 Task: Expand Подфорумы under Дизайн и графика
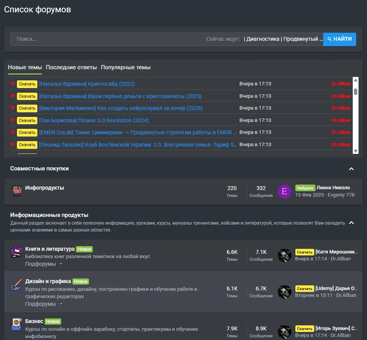[x=44, y=304]
